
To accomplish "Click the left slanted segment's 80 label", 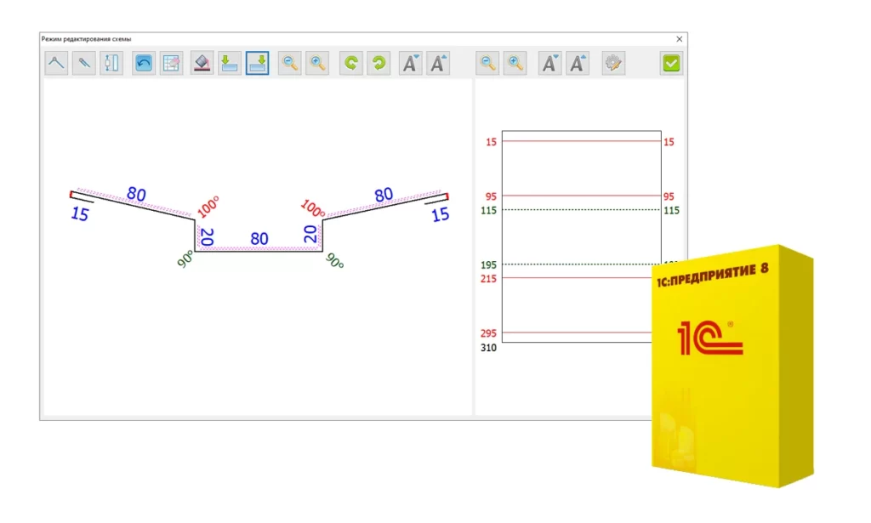I will [136, 195].
